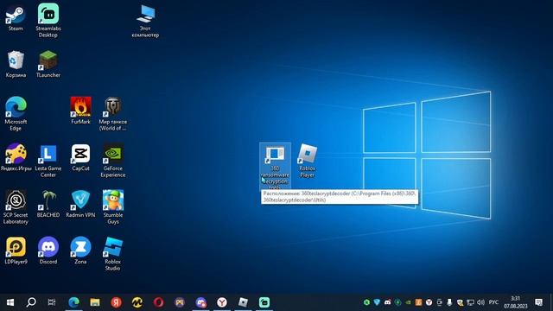The height and width of the screenshot is (311, 553).
Task: Switch to Microsoft Edge in taskbar
Action: pyautogui.click(x=73, y=302)
